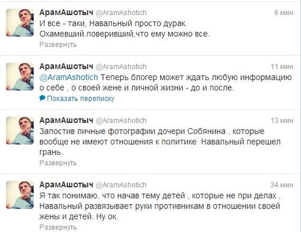Click АрамАшотыч name on the 34 мин tweet
Image resolution: width=301 pixels, height=232 pixels.
[66, 185]
